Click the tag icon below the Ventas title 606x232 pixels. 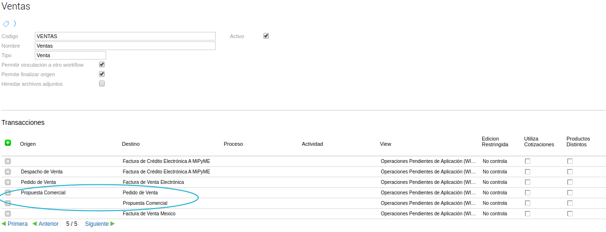(6, 23)
